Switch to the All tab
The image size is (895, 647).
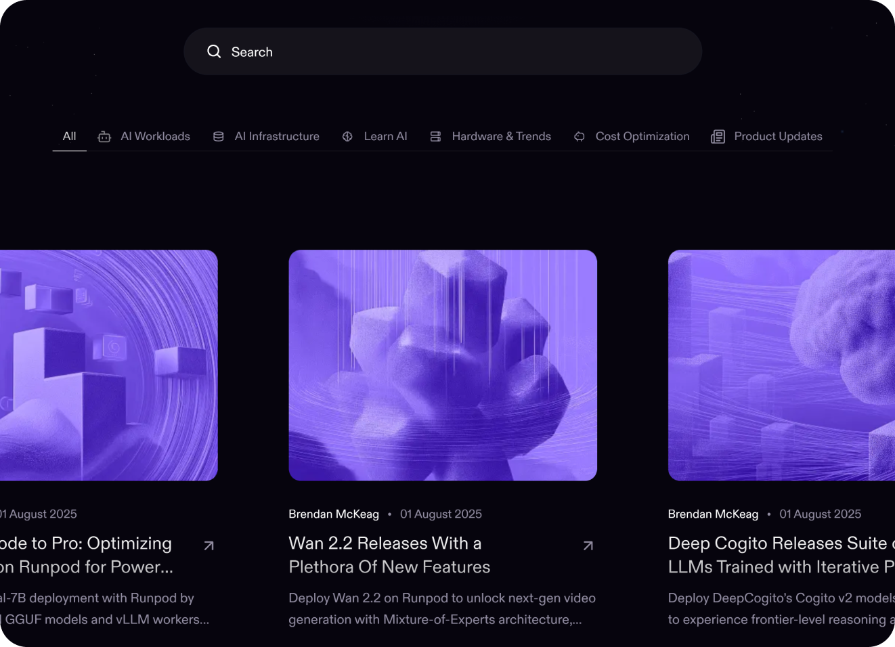click(x=69, y=136)
